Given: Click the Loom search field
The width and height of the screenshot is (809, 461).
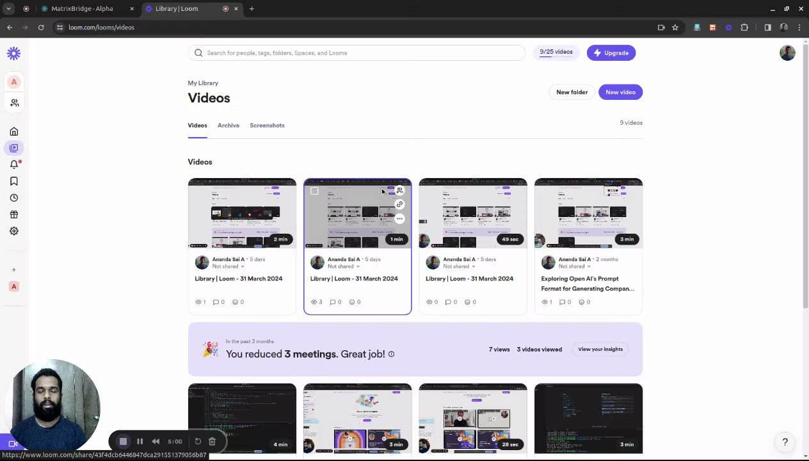Looking at the screenshot, I should tap(356, 53).
